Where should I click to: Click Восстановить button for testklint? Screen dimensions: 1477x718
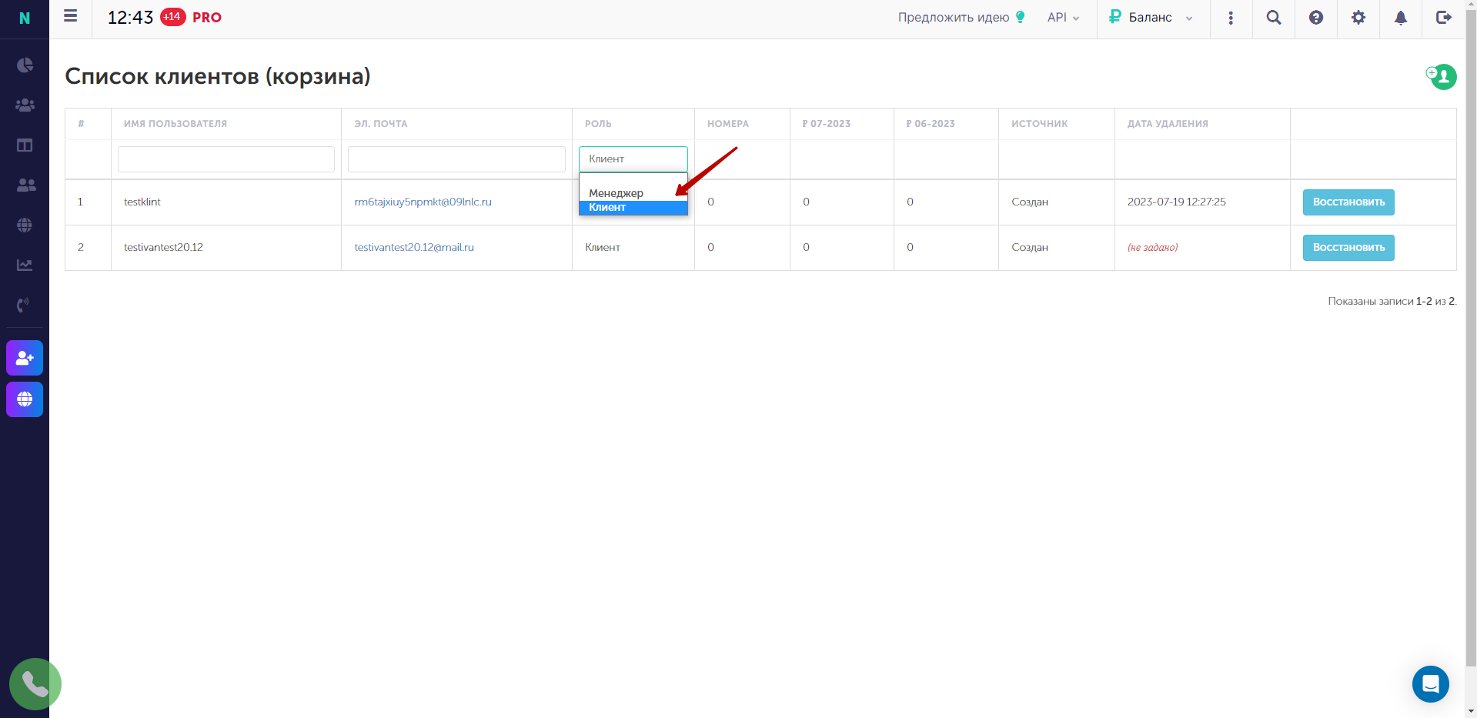[1348, 202]
